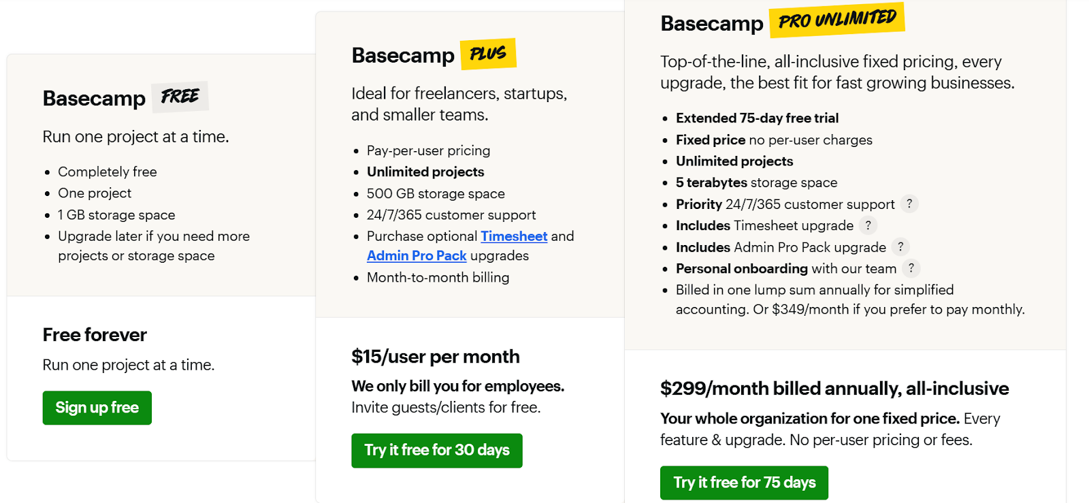Click the gray FREE badge
Image resolution: width=1089 pixels, height=503 pixels.
[x=180, y=97]
